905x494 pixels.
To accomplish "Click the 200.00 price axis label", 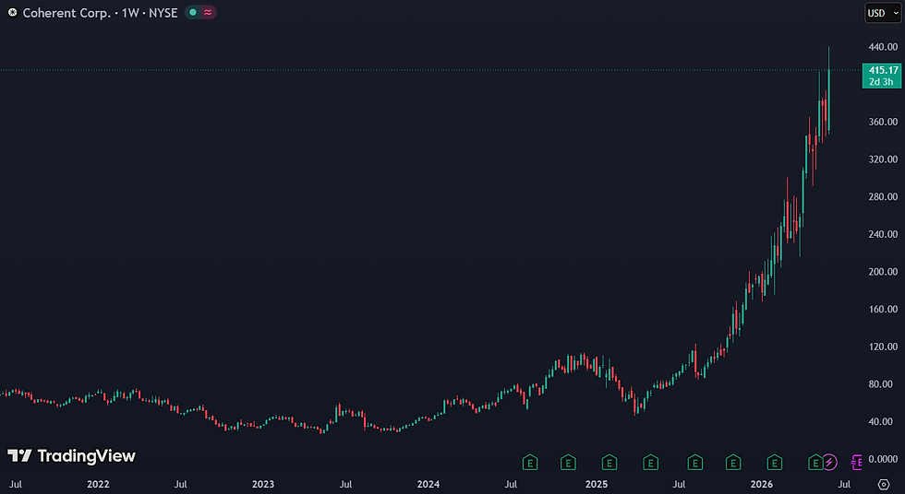I will (x=883, y=272).
